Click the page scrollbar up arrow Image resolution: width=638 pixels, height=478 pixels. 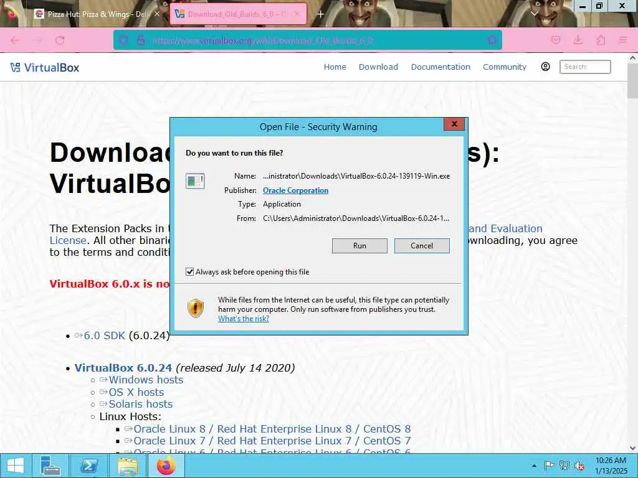click(x=632, y=58)
